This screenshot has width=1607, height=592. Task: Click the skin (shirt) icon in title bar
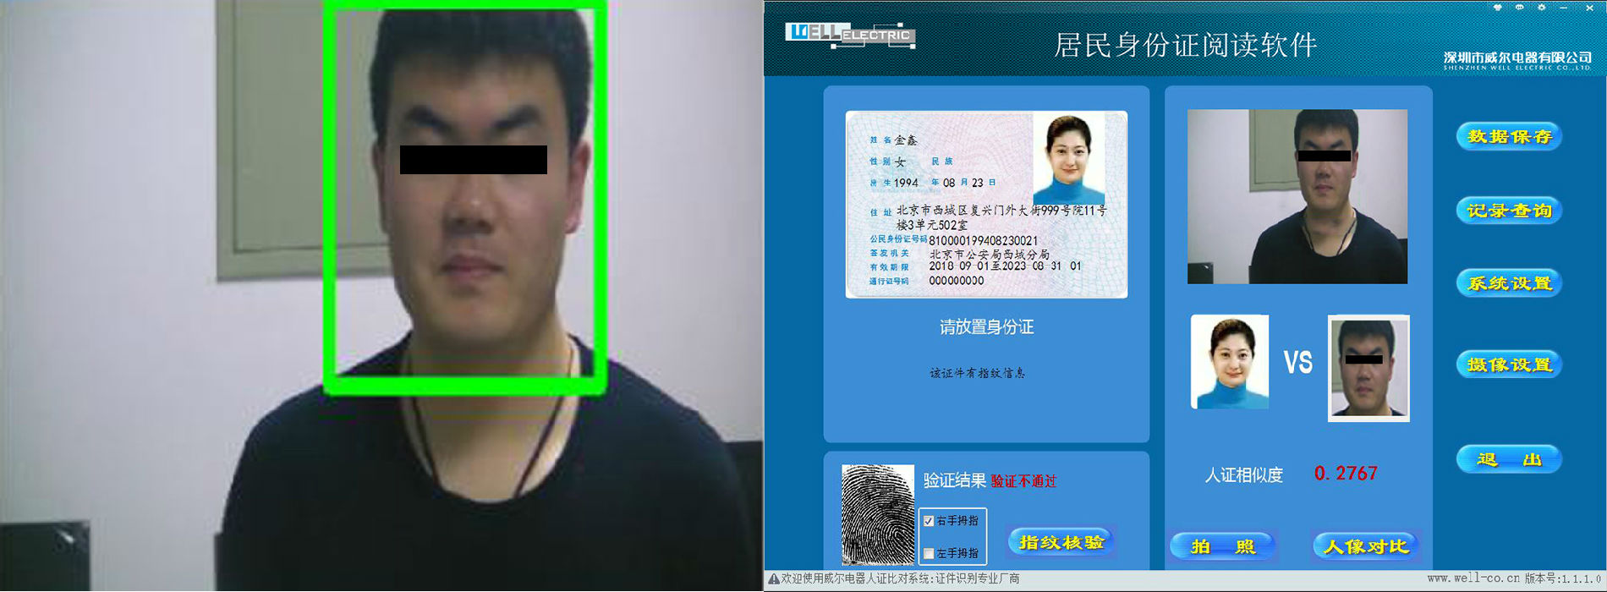(1498, 8)
